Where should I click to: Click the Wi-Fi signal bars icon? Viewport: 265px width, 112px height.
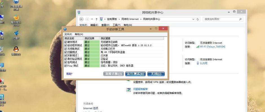pos(198,47)
